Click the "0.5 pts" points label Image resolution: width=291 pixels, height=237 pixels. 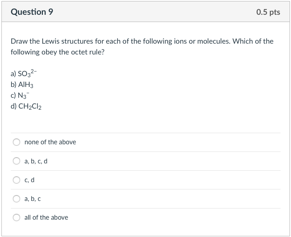[268, 12]
